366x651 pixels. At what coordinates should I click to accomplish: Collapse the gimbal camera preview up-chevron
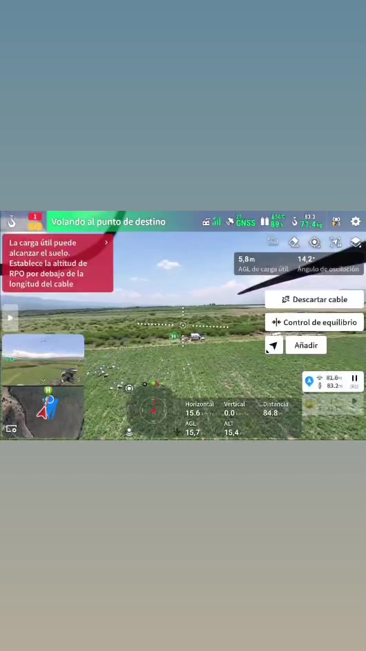44,341
